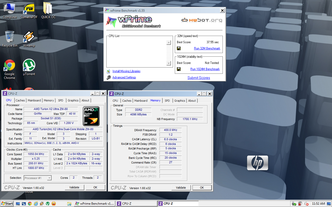Click the smiley messenger quick launch icon
This screenshot has height=207, width=332.
point(54,204)
